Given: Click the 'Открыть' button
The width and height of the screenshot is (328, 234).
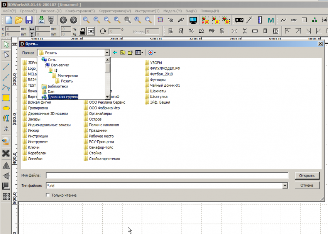Looking at the screenshot, I should (307, 175).
